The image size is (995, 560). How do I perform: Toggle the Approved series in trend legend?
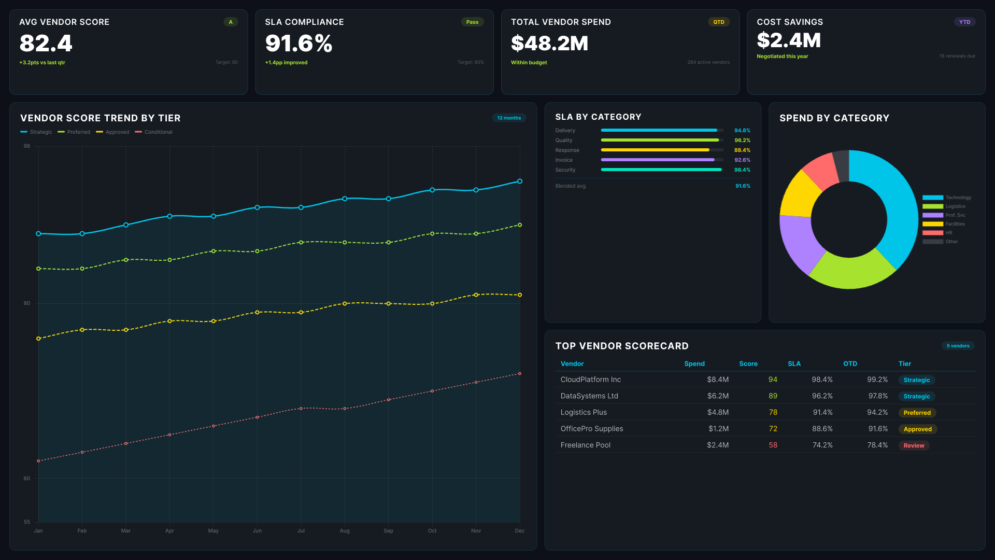[112, 132]
